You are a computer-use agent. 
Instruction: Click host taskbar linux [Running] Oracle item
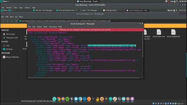[x=88, y=1]
